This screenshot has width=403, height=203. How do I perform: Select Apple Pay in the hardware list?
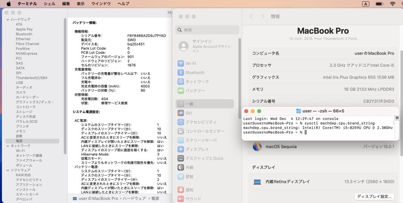(24, 29)
